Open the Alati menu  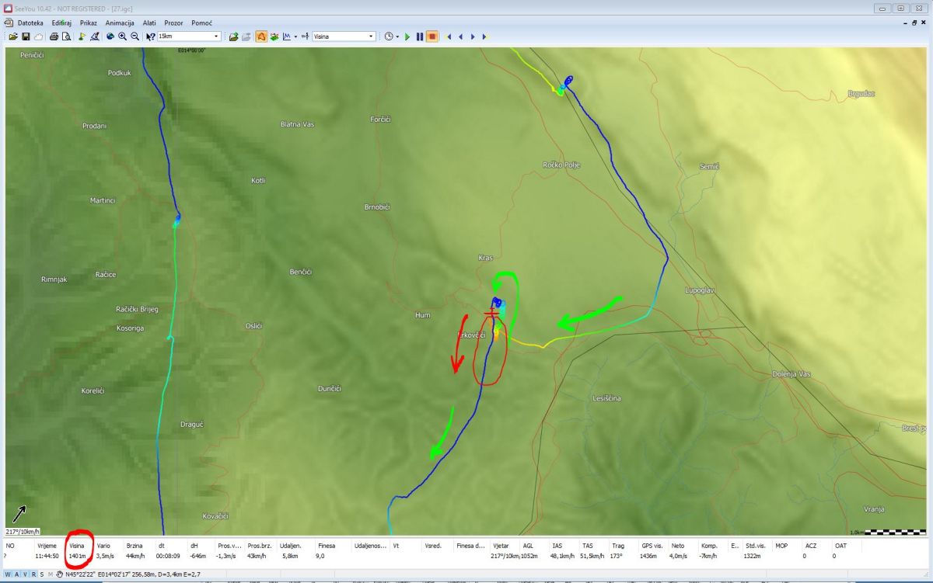click(149, 23)
